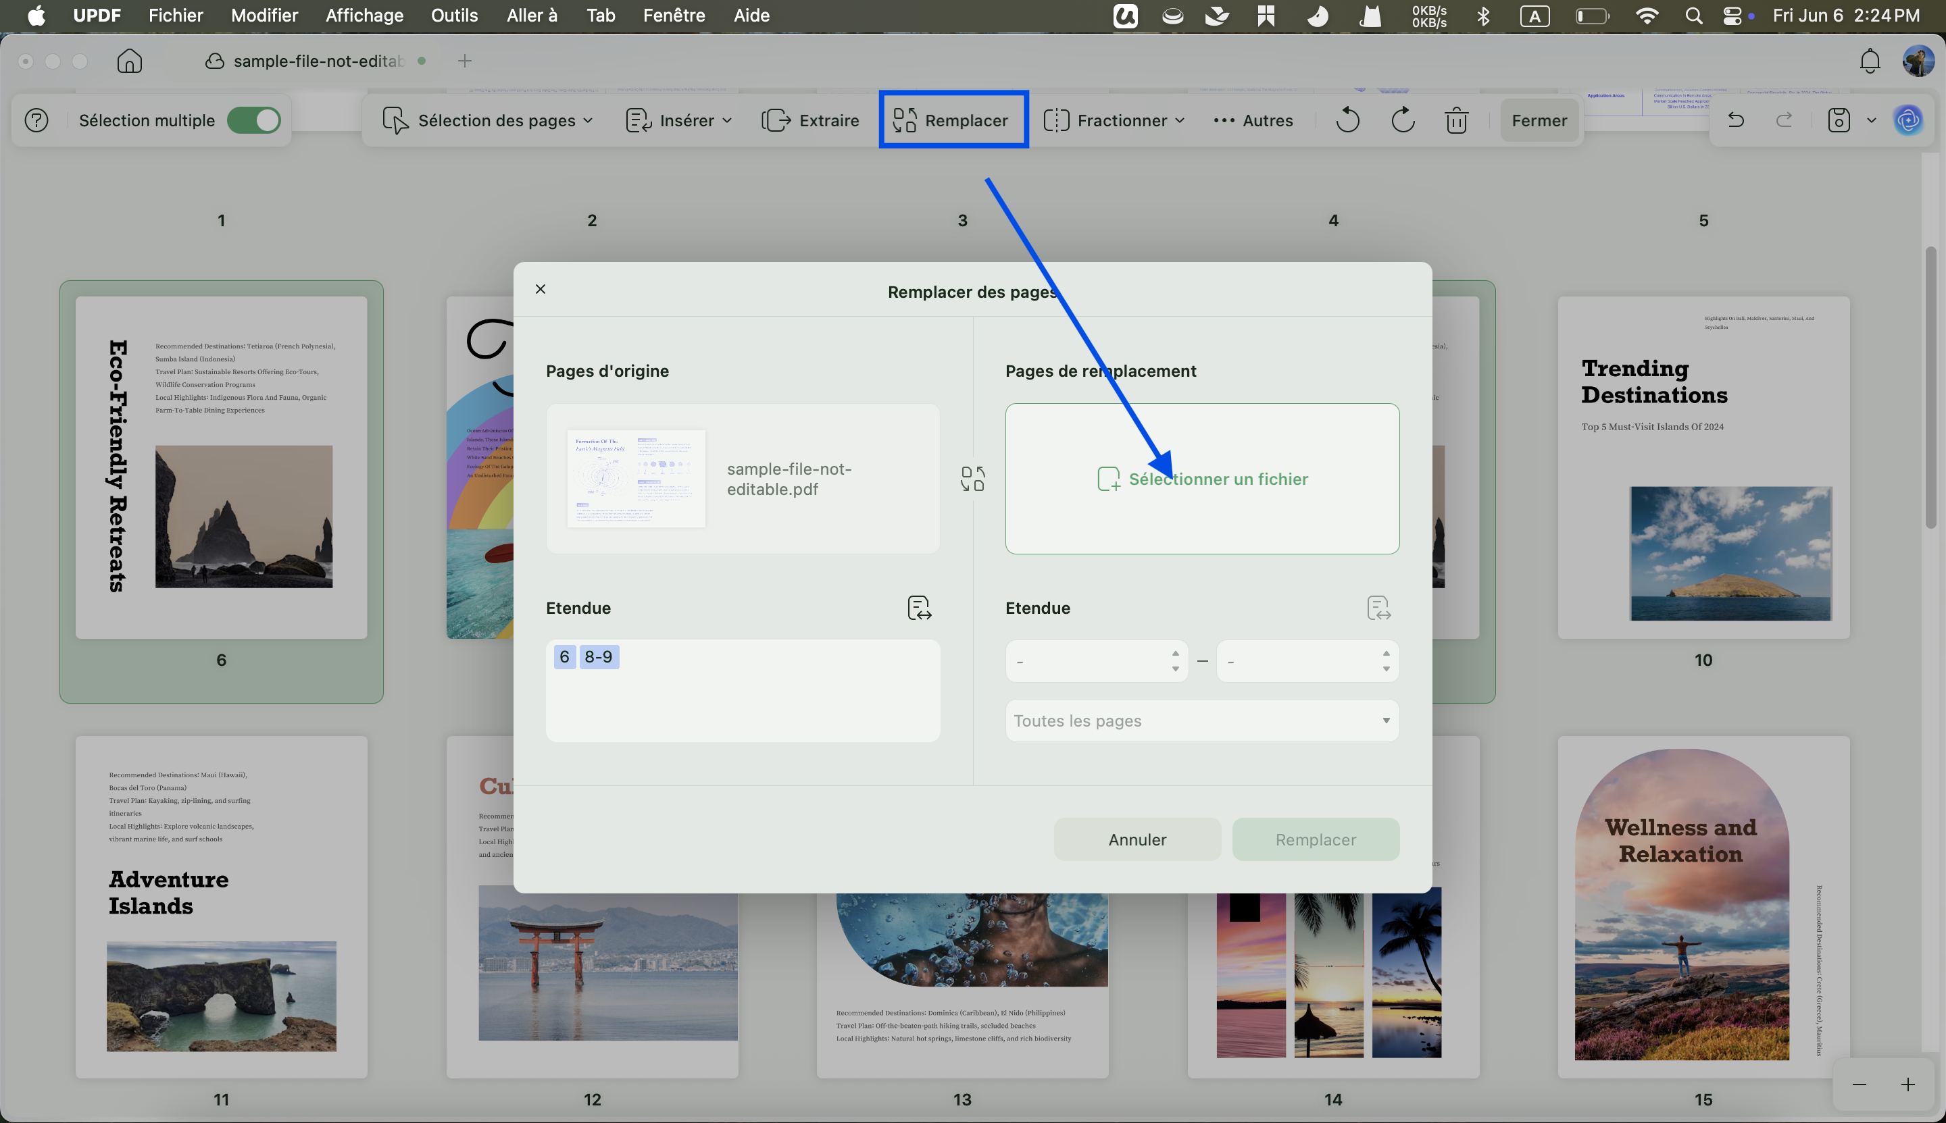Expand the Sélection des pages dropdown
The height and width of the screenshot is (1123, 1946).
pyautogui.click(x=488, y=120)
